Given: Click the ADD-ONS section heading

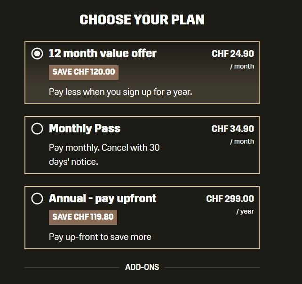Looking at the screenshot, I should pyautogui.click(x=142, y=267).
